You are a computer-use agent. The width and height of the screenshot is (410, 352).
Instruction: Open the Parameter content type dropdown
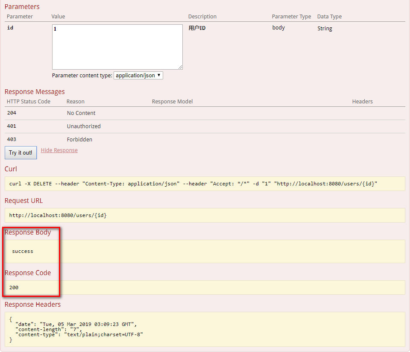pos(138,76)
